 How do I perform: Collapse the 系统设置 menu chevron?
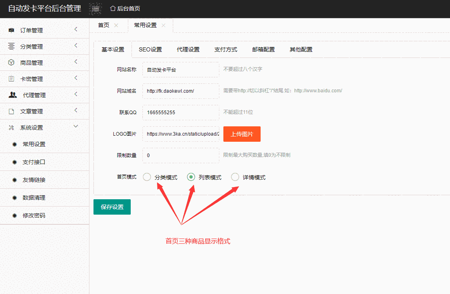click(76, 126)
